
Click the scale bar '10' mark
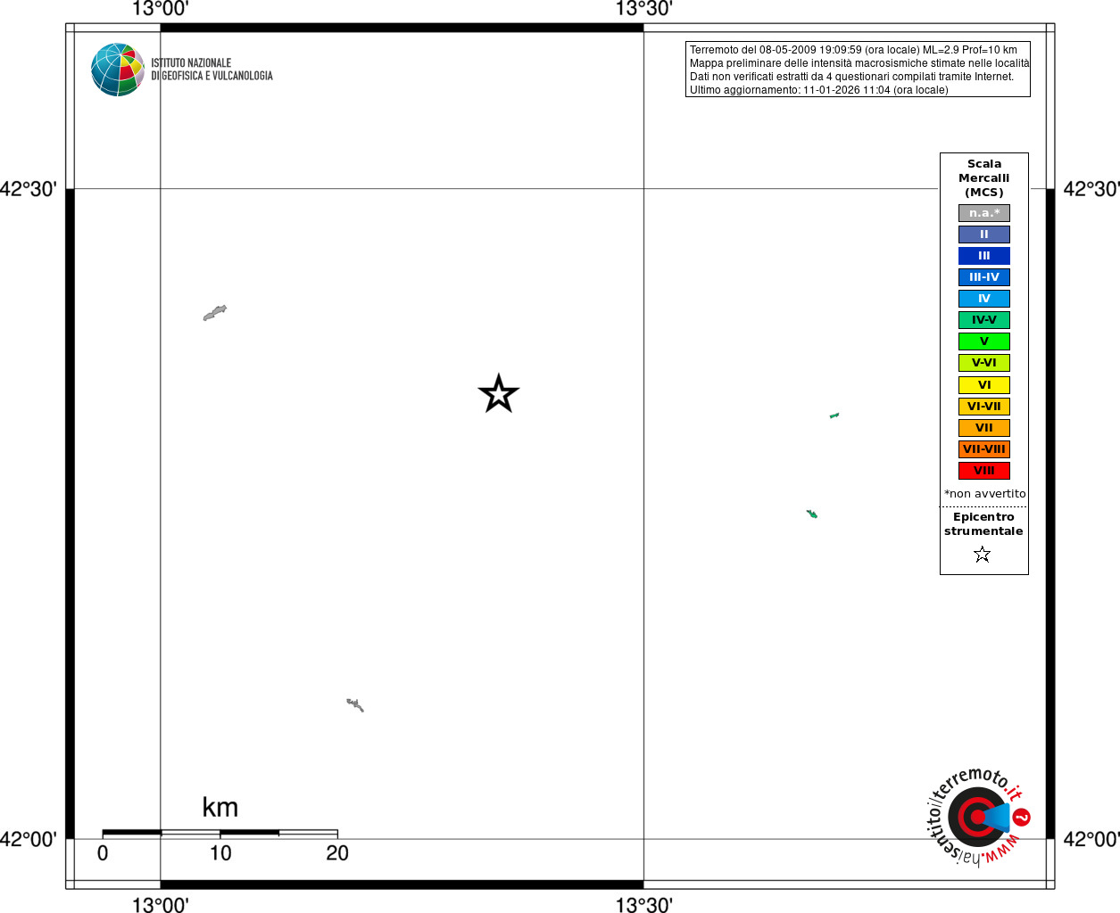(220, 853)
